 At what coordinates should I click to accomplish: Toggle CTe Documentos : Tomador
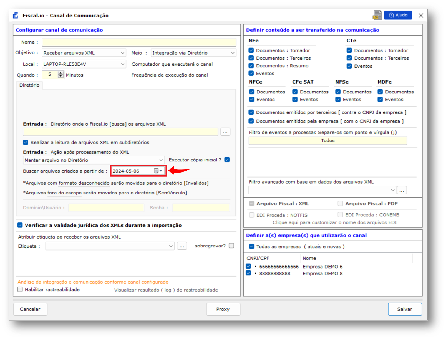coord(349,50)
